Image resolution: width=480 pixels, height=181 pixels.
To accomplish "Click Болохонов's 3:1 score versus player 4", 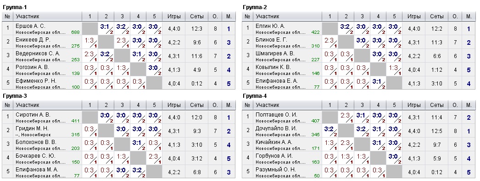I will [x=138, y=144].
